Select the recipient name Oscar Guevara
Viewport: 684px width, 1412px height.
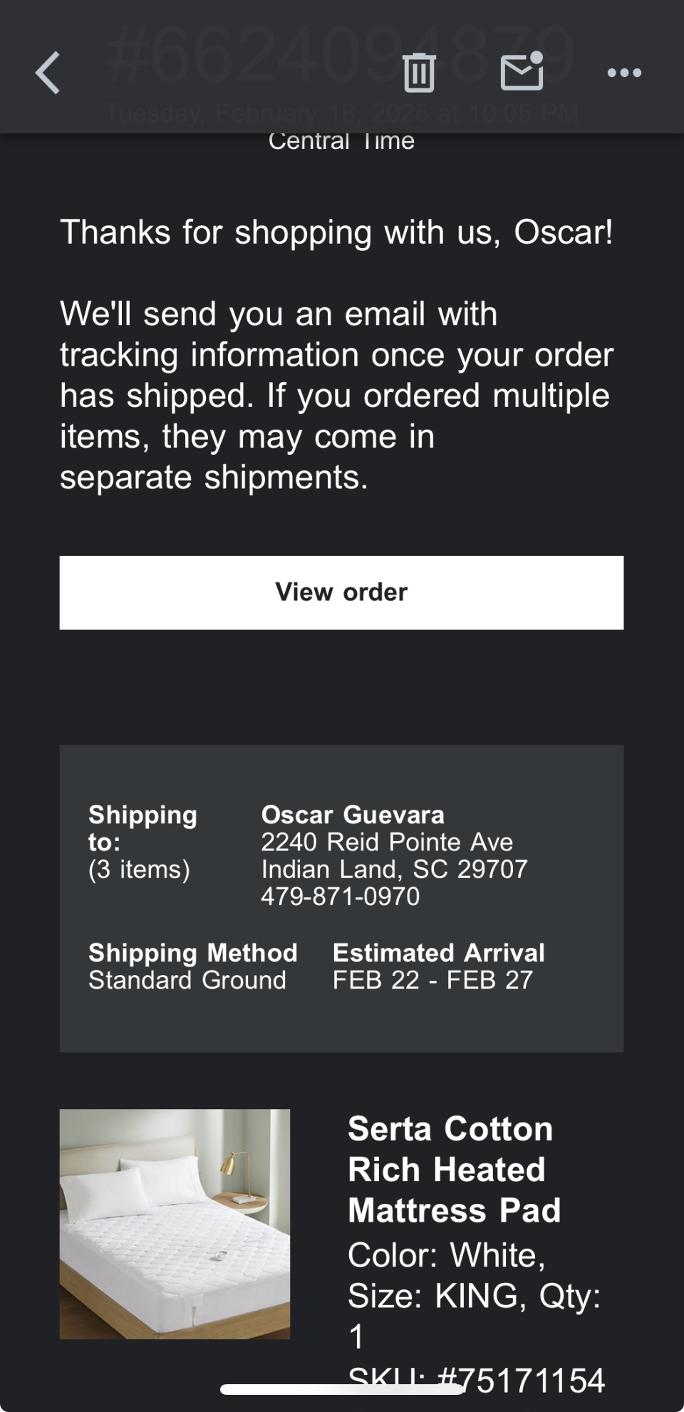(353, 815)
